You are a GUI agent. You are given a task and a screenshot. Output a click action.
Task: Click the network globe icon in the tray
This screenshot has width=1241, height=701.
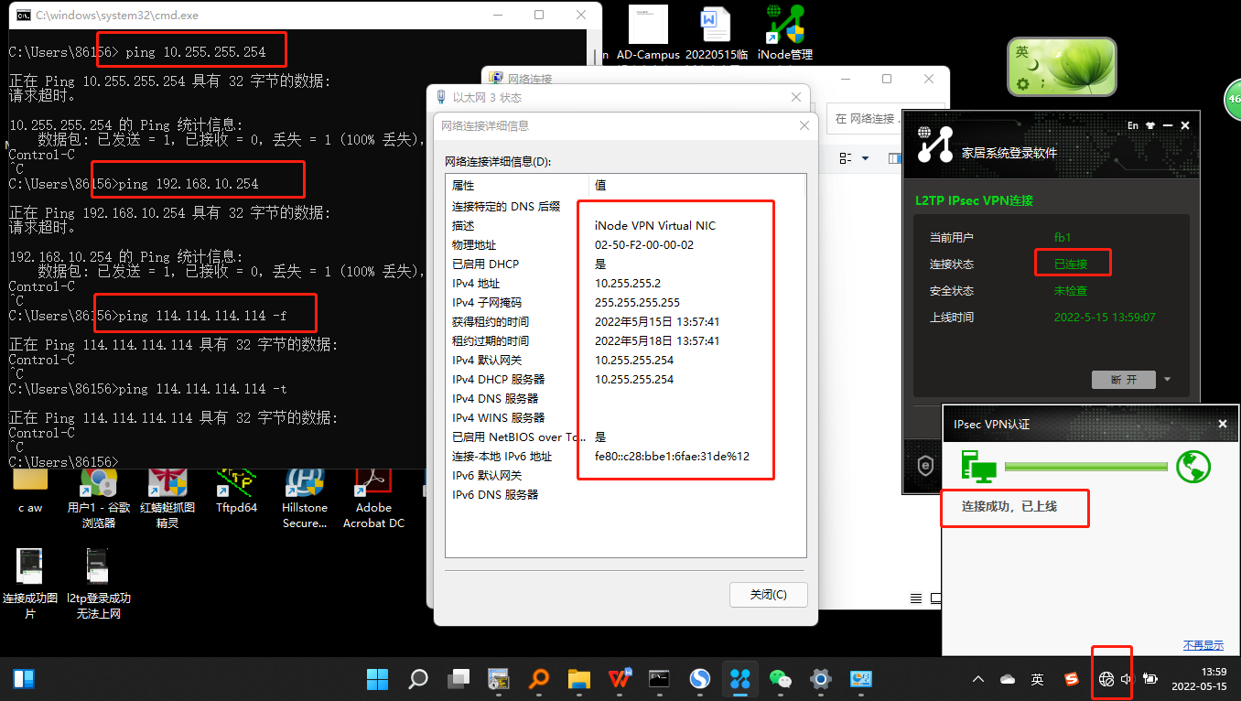pyautogui.click(x=1106, y=679)
